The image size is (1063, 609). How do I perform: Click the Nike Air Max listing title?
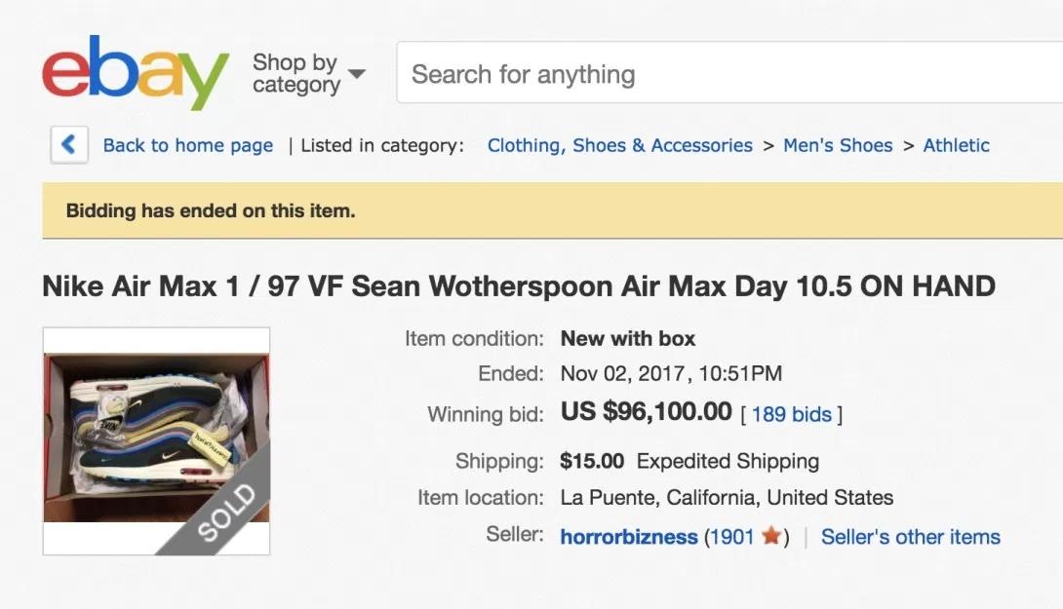click(x=519, y=286)
